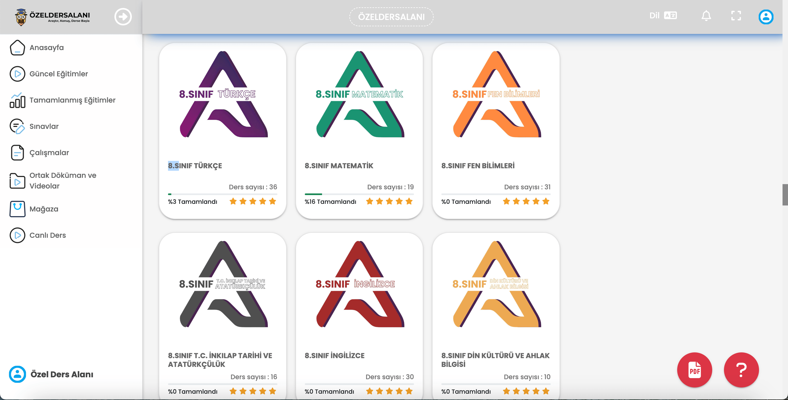Toggle fullscreen mode icon
The image size is (788, 400).
tap(736, 16)
